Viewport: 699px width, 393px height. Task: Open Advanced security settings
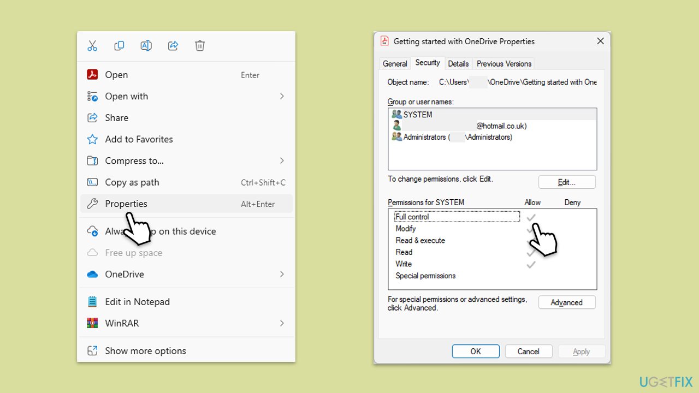(567, 302)
